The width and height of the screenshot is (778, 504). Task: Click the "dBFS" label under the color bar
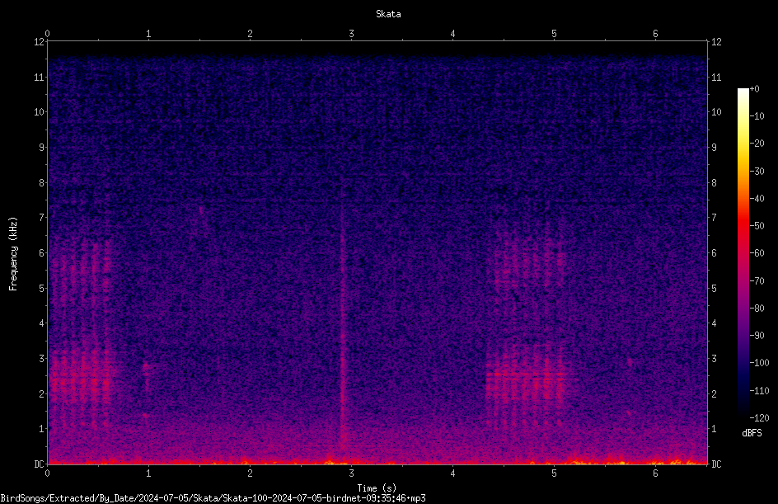pyautogui.click(x=752, y=433)
